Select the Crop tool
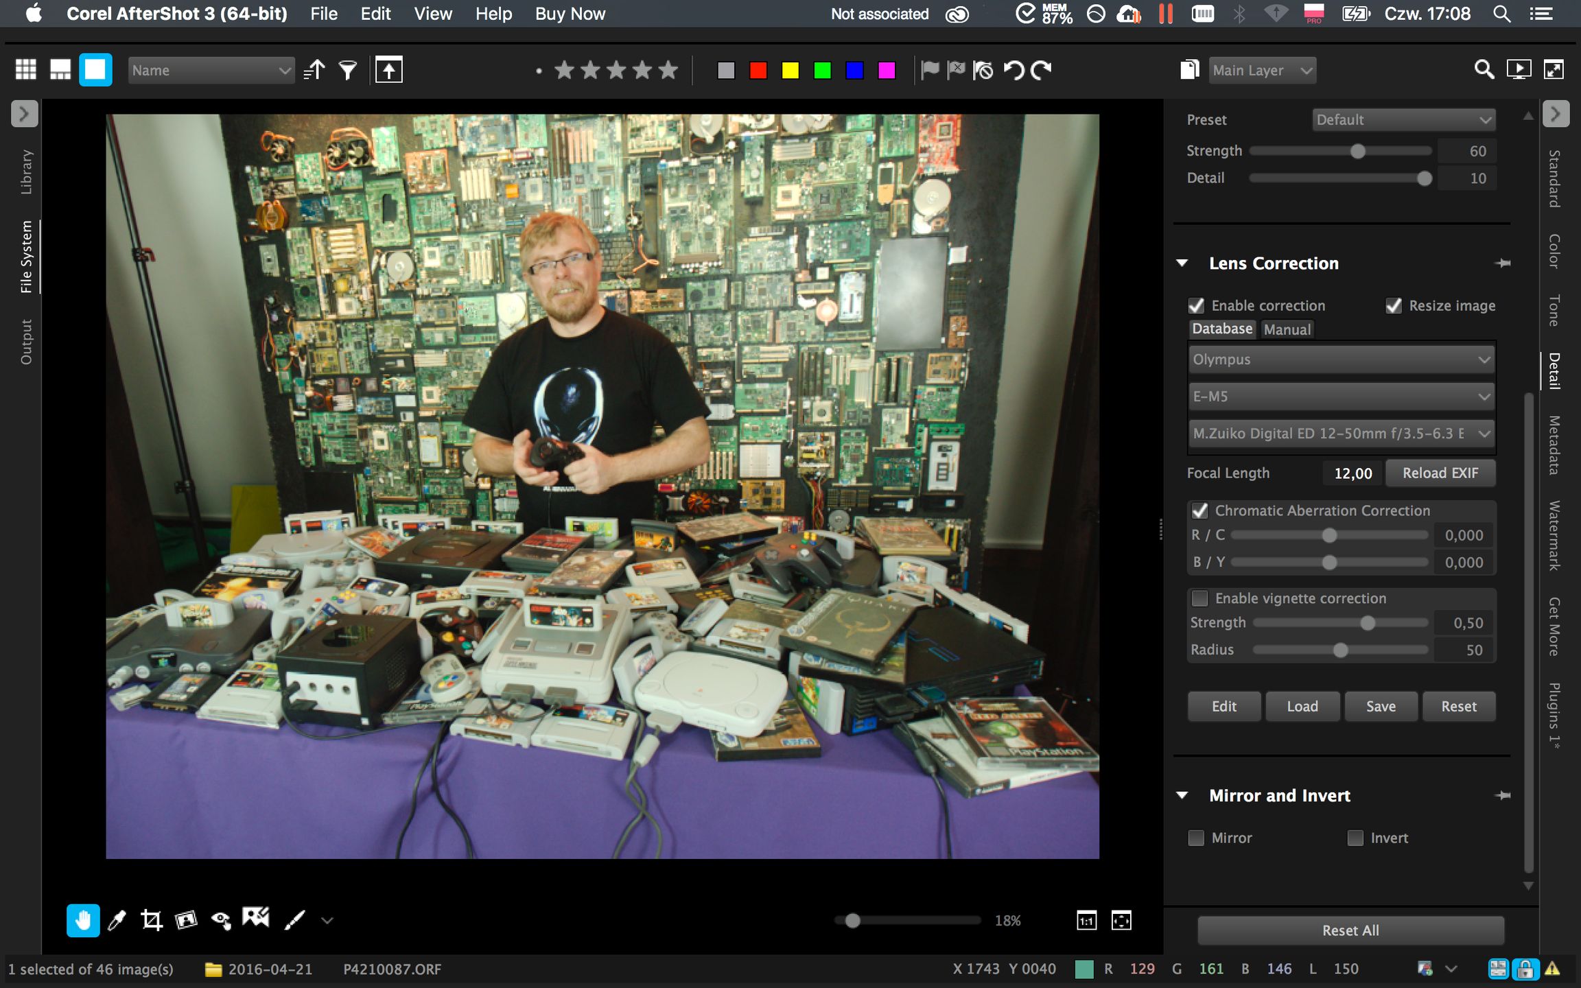 151,920
